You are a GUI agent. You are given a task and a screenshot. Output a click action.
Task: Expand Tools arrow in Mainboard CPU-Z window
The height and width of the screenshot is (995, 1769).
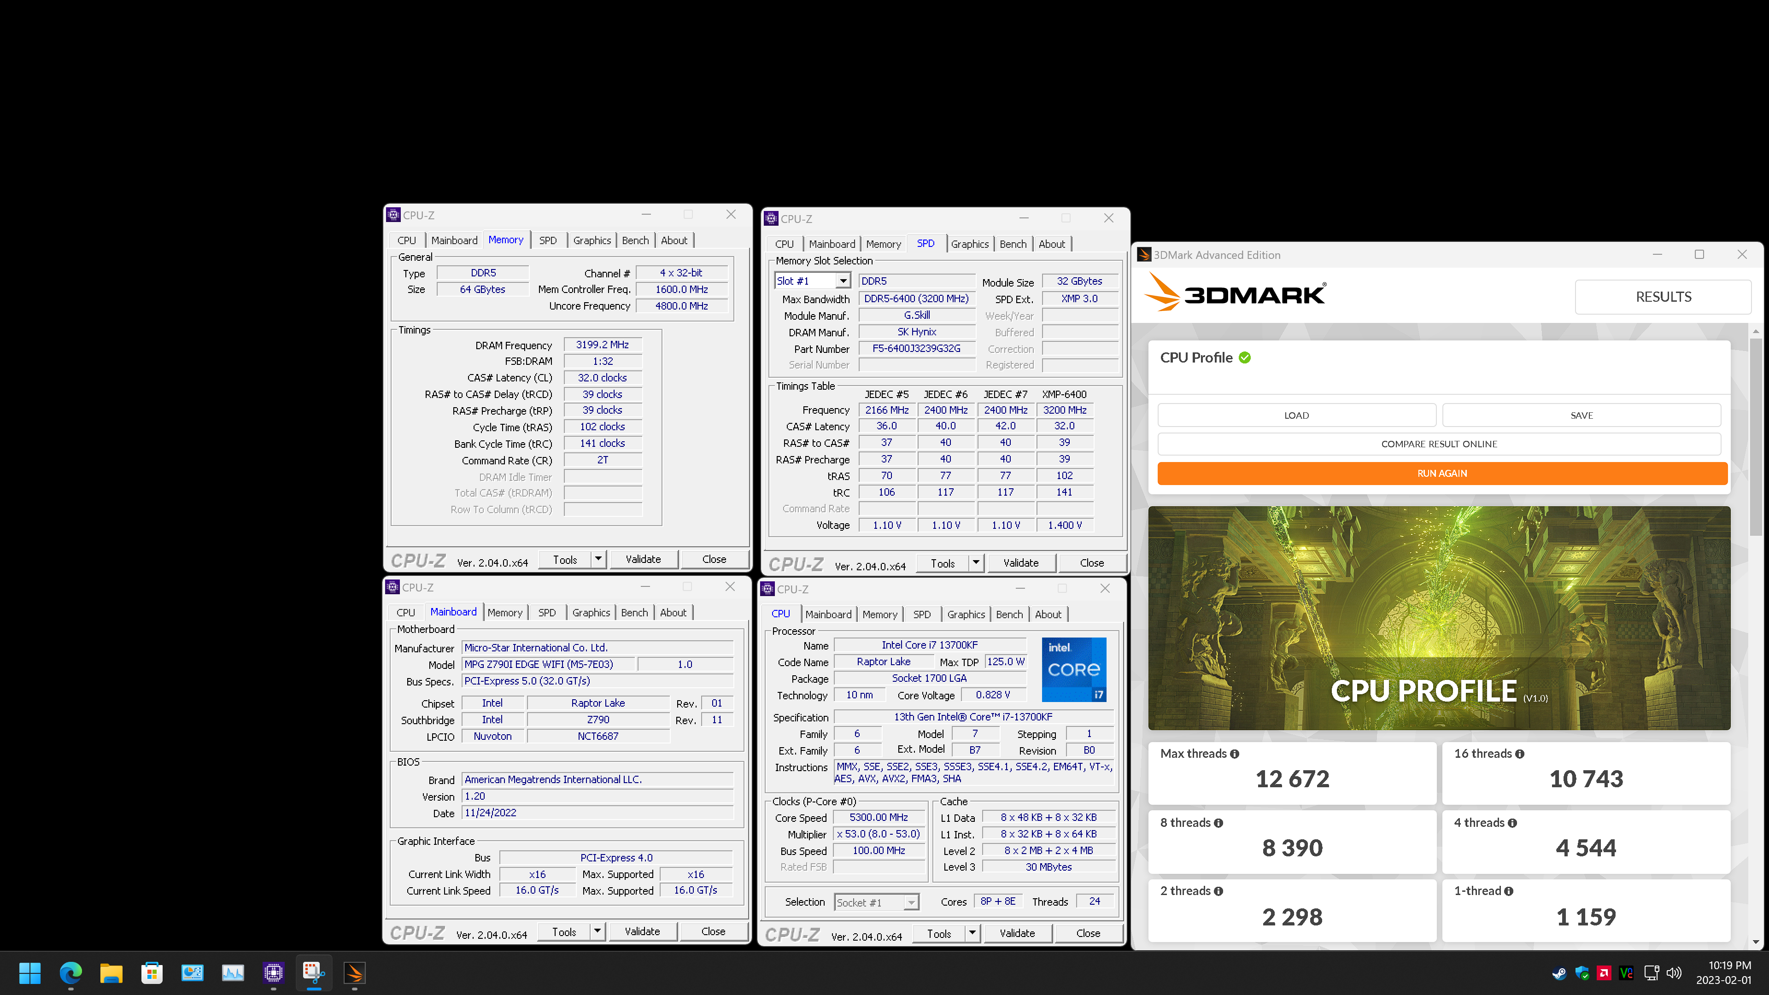click(597, 931)
